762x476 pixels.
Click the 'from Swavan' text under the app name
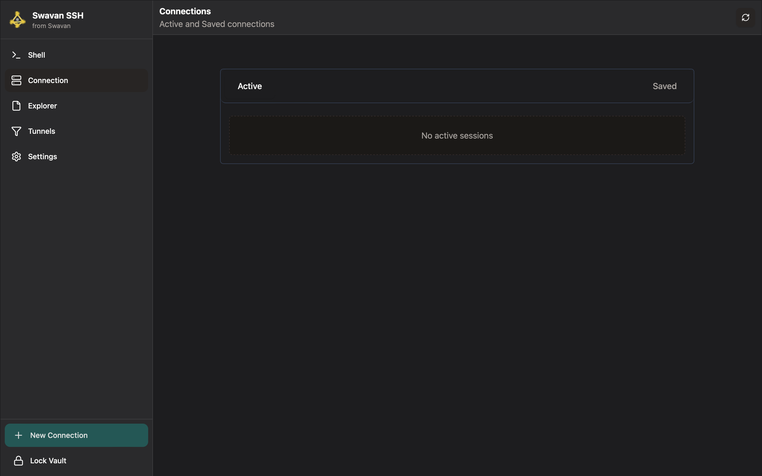(51, 26)
